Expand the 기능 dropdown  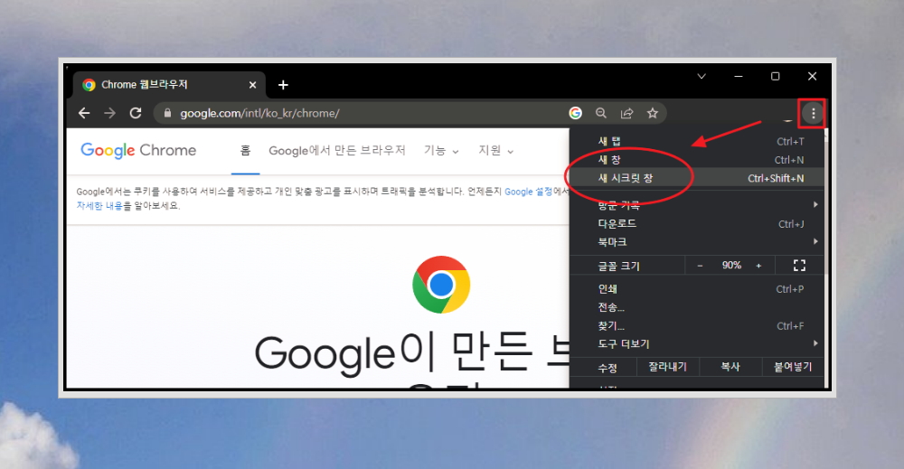click(442, 150)
